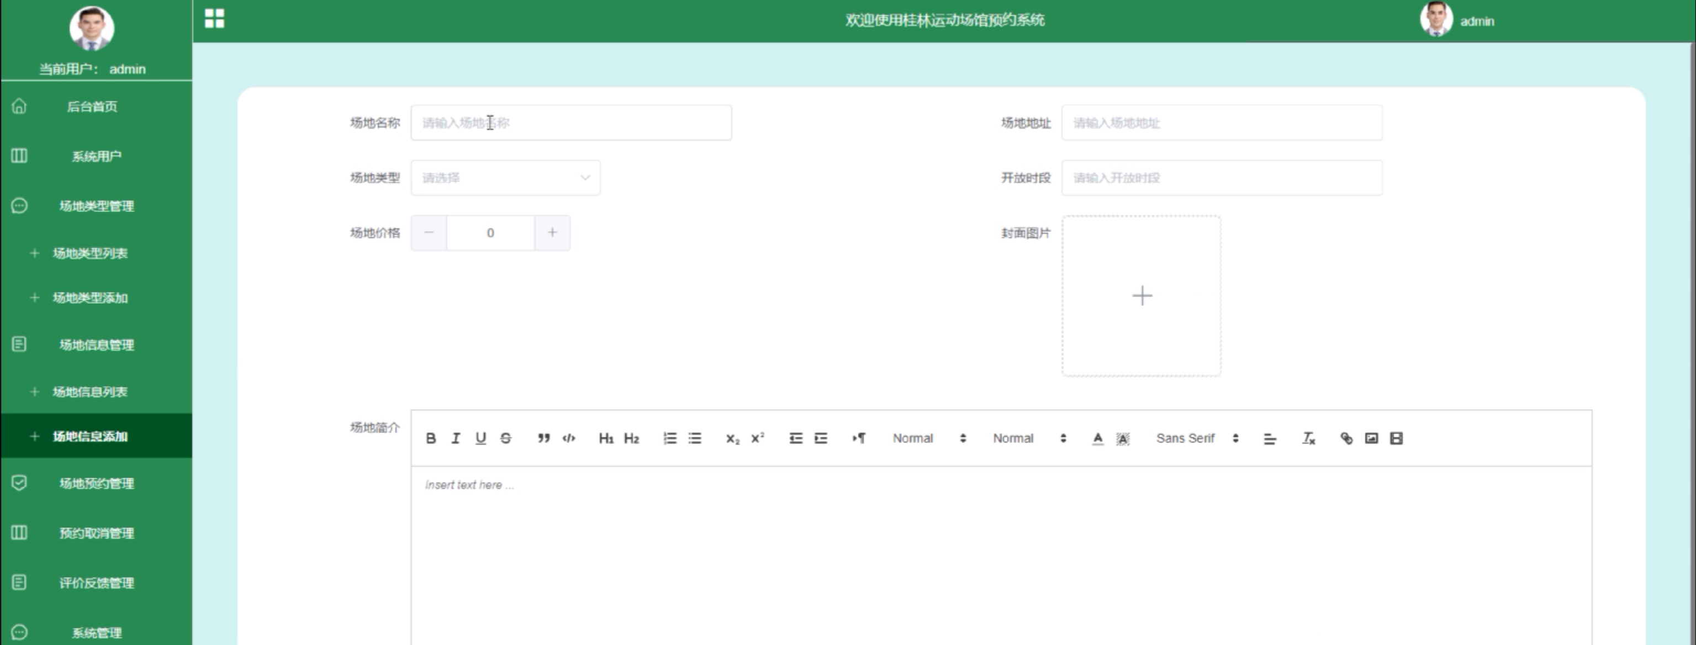1696x645 pixels.
Task: Decrease 场地价格 with minus button
Action: 429,233
